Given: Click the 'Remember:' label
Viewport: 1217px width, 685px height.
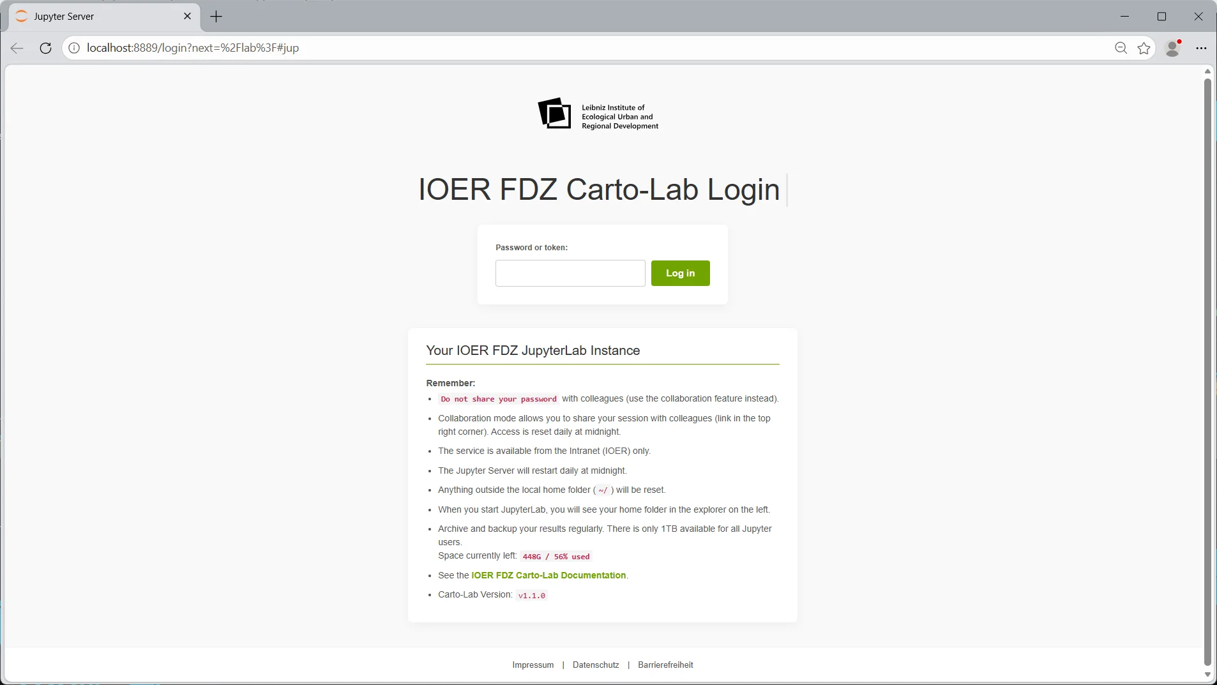Looking at the screenshot, I should coord(450,383).
